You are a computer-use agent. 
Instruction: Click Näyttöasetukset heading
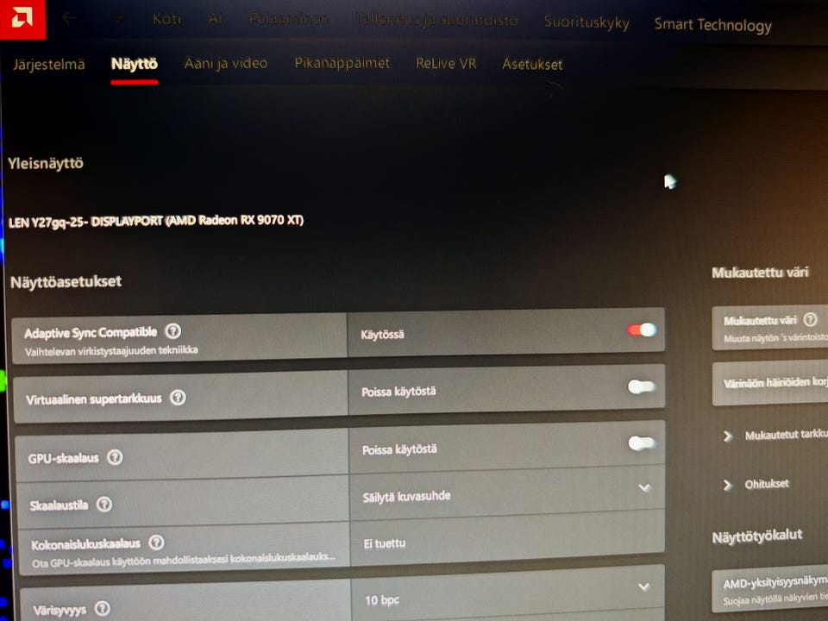[x=66, y=281]
